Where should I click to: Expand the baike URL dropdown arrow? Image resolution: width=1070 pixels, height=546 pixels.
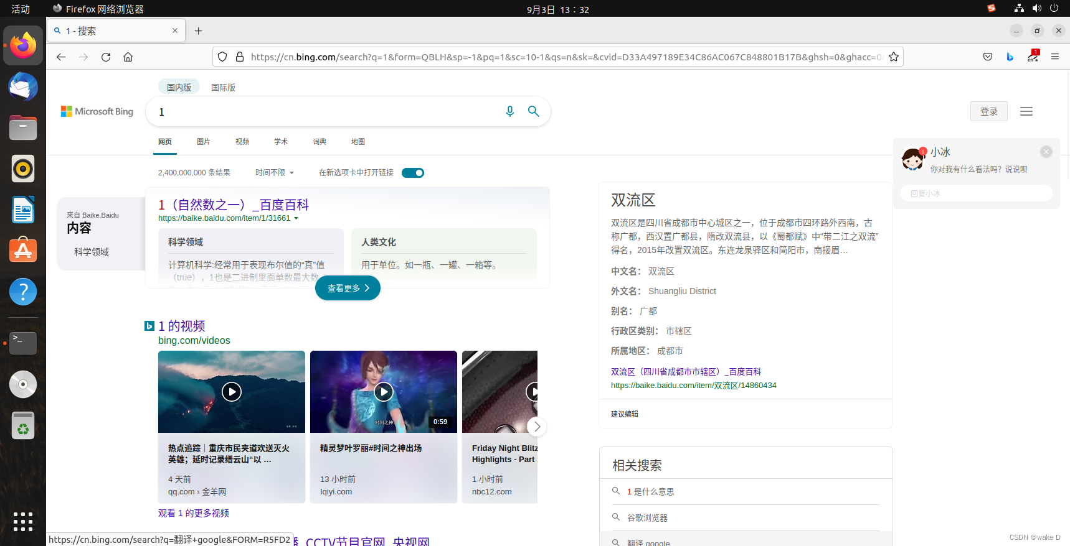tap(296, 218)
